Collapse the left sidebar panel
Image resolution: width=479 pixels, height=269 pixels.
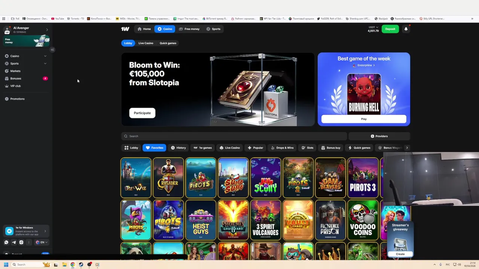(52, 50)
